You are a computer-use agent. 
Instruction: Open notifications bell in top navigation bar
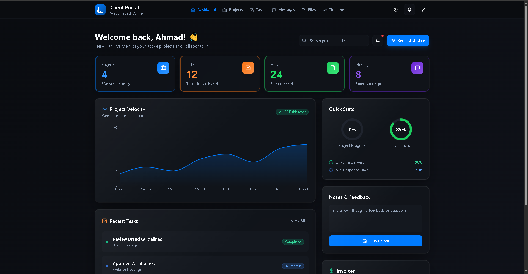point(409,10)
